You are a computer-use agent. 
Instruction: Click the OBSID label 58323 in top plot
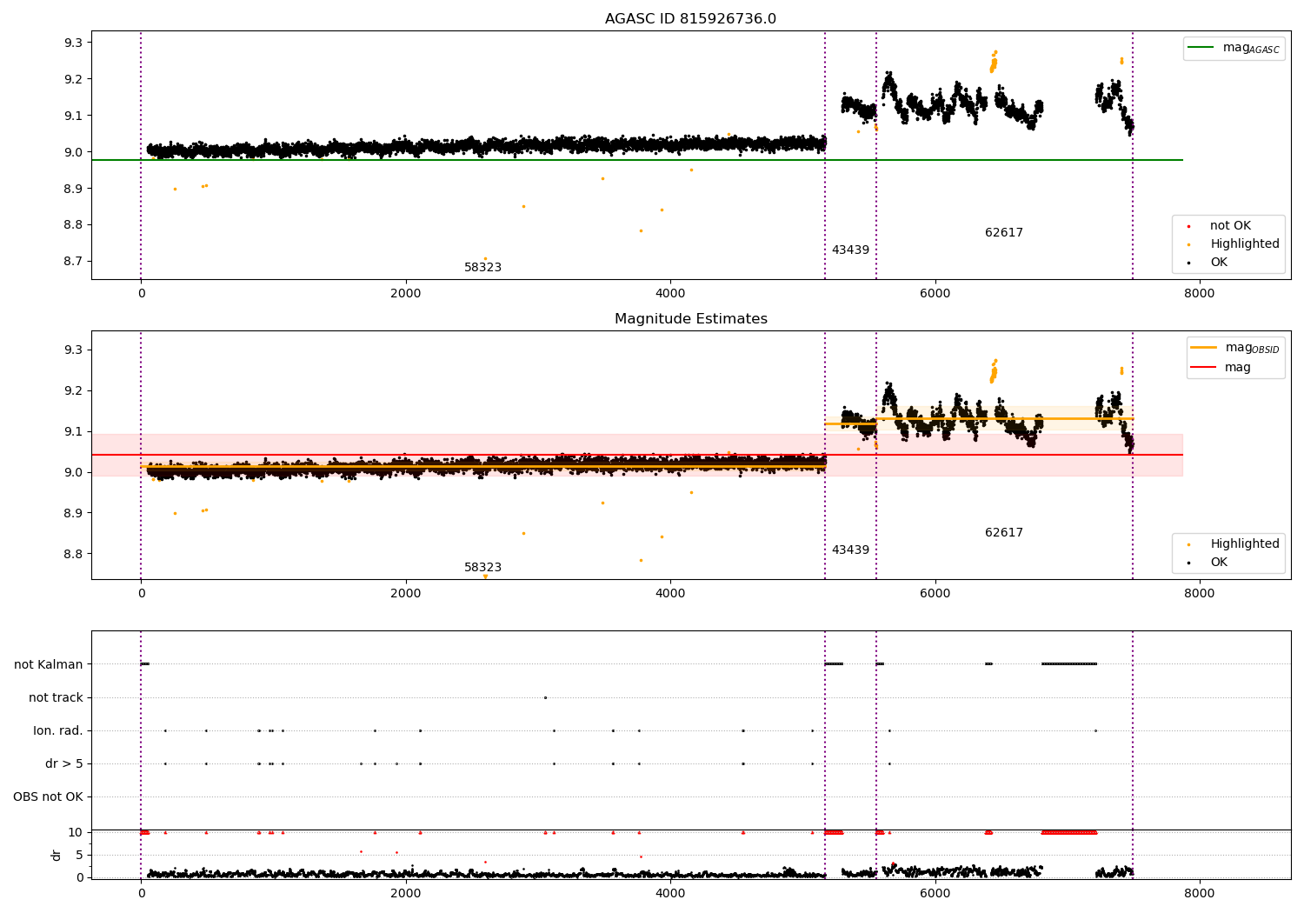482,268
